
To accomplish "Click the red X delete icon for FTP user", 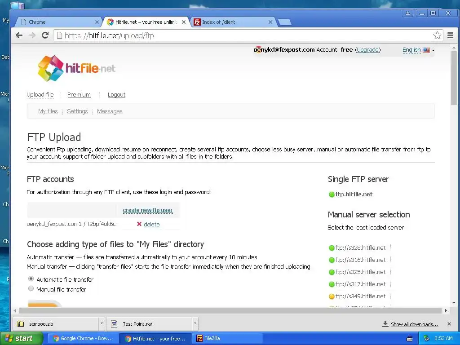I will tap(139, 224).
